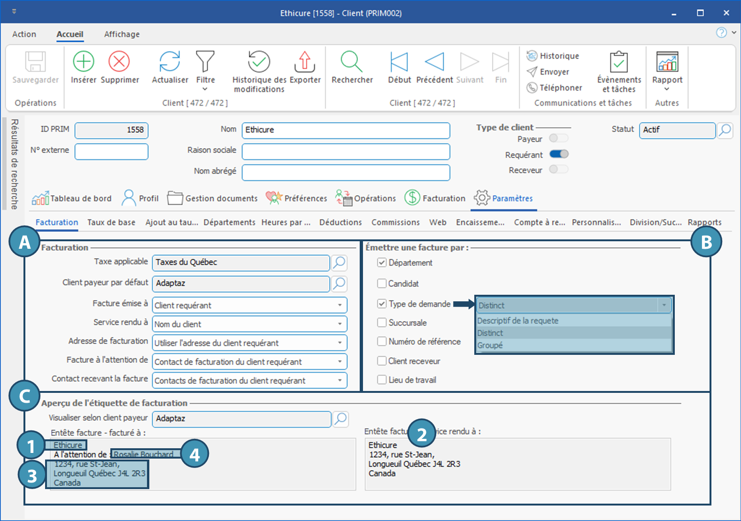Screen dimensions: 741x521
Task: Toggle the Requérant client type switch
Action: click(559, 154)
